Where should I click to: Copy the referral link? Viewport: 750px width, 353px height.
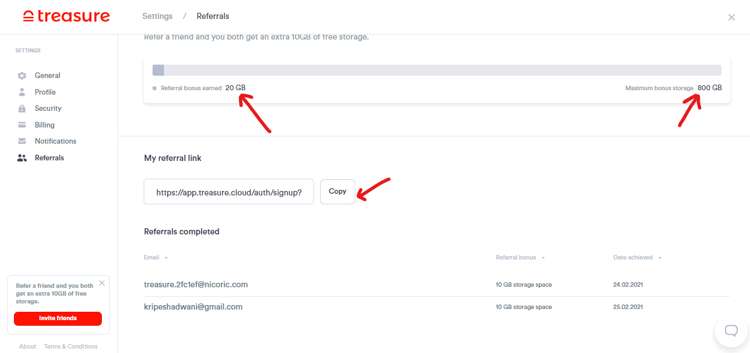(x=337, y=192)
